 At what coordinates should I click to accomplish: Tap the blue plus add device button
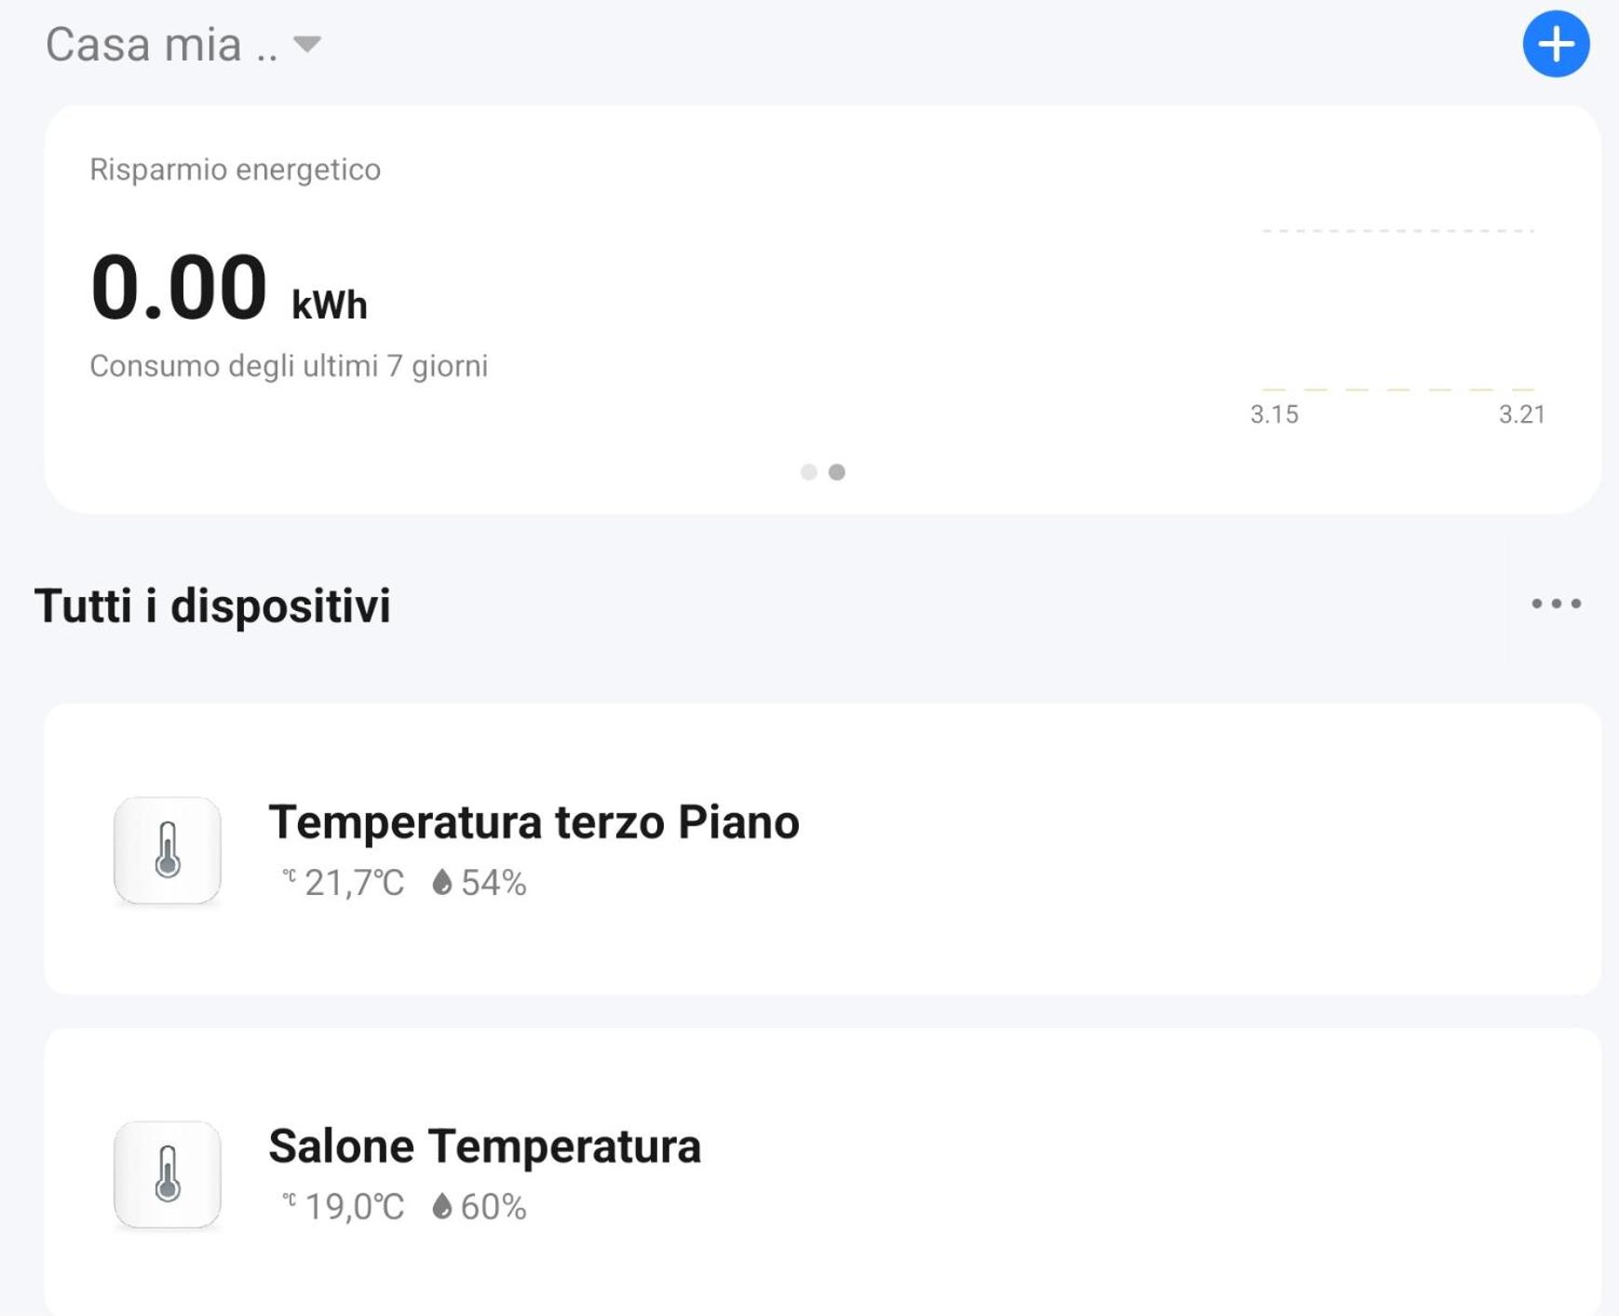[x=1555, y=44]
